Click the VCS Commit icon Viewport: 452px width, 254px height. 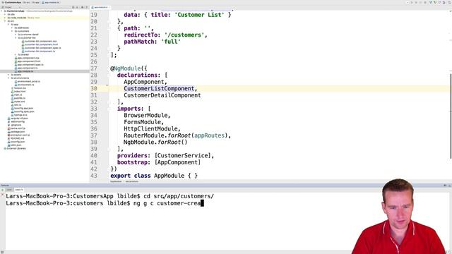tap(435, 2)
